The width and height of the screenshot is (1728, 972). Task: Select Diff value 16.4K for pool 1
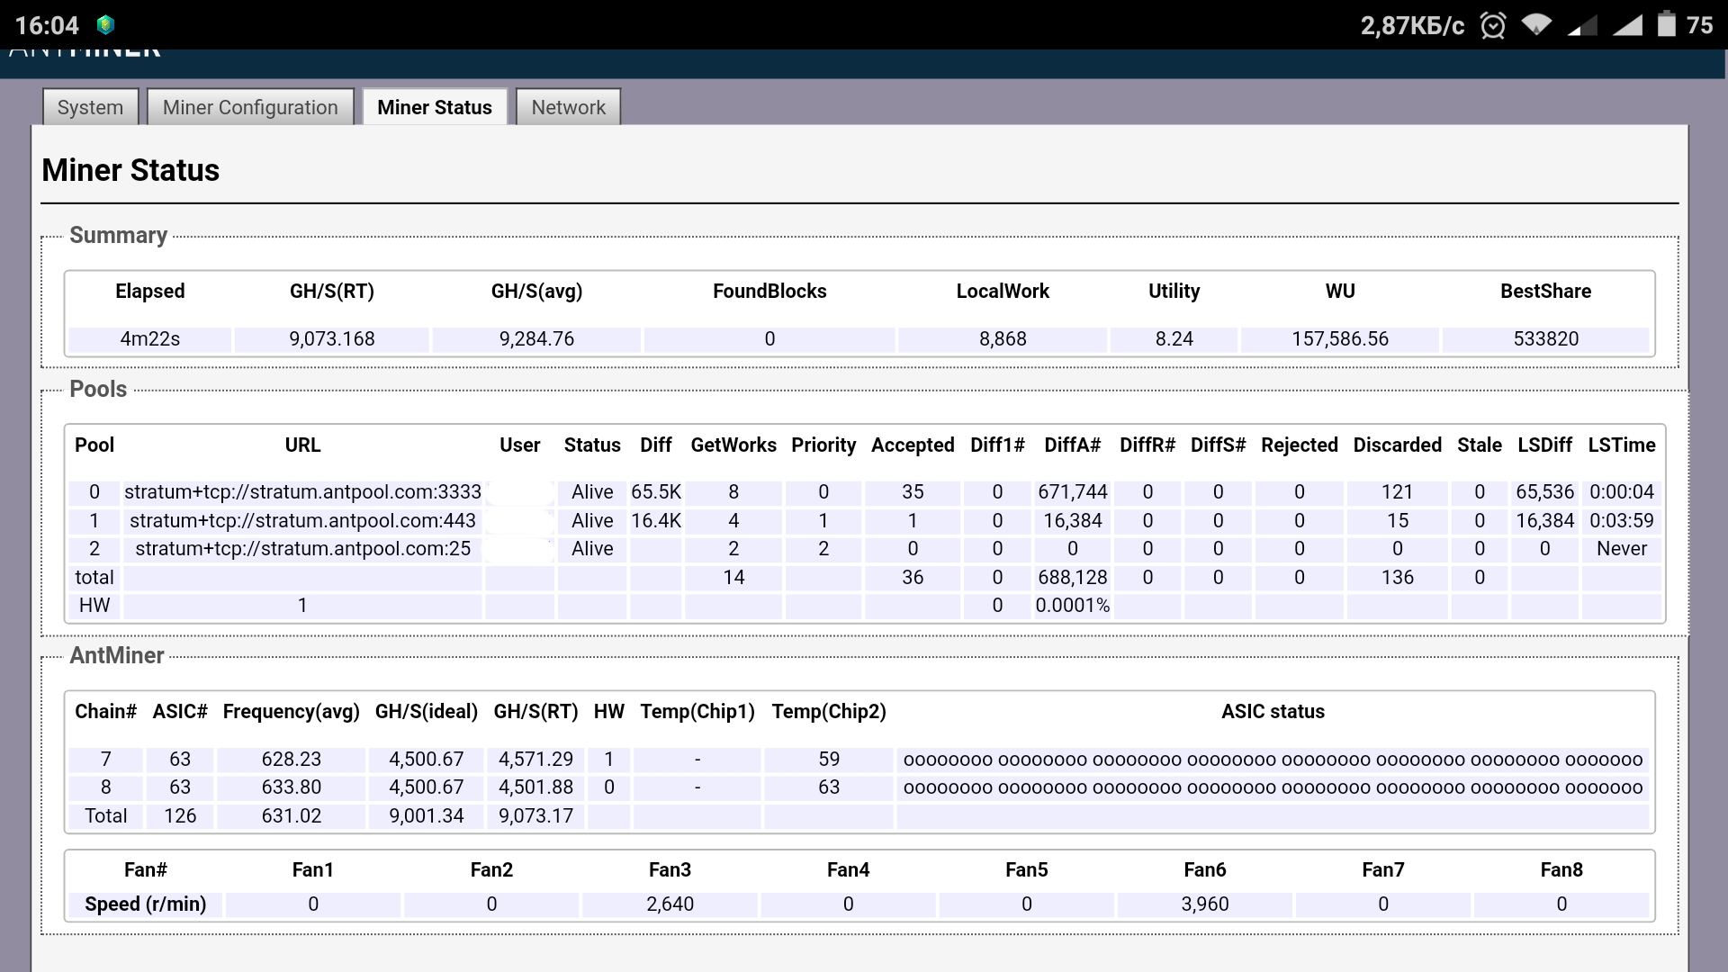coord(656,521)
